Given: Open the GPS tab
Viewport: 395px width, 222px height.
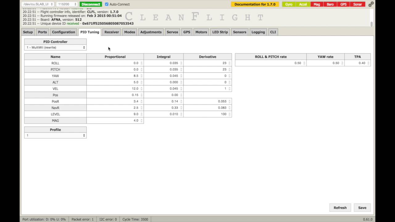Looking at the screenshot, I should coord(187,32).
